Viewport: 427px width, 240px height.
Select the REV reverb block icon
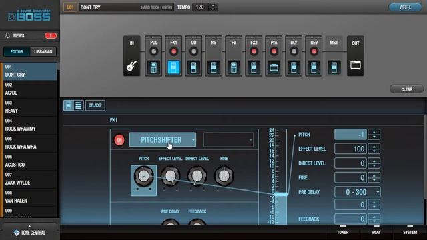[x=314, y=67]
